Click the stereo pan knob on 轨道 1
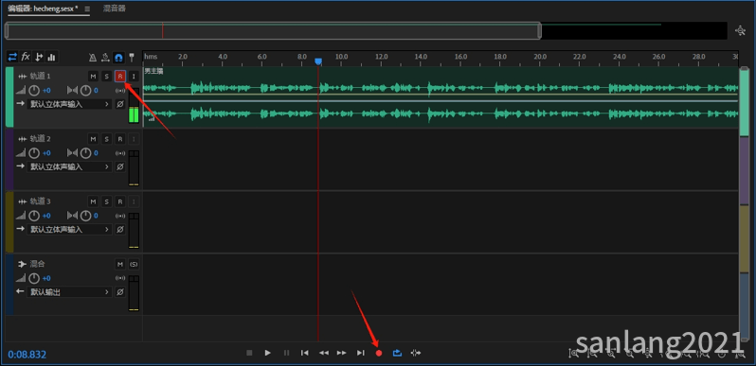 (x=85, y=90)
